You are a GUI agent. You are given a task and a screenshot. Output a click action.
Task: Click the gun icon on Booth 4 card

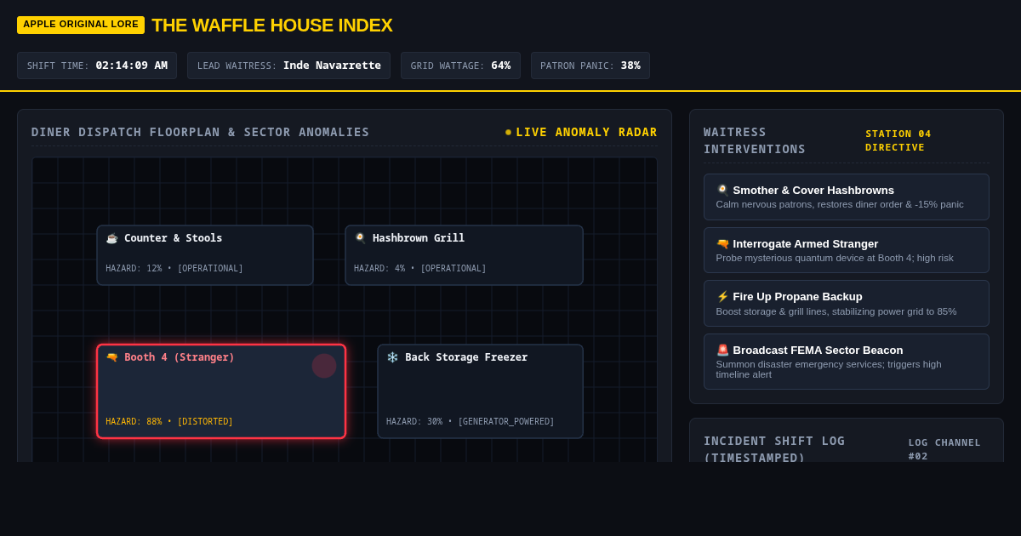[111, 357]
